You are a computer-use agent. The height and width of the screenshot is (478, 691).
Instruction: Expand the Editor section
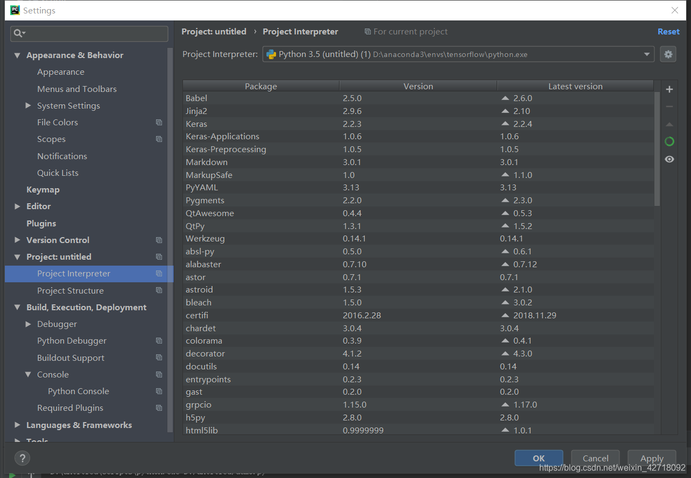[17, 206]
